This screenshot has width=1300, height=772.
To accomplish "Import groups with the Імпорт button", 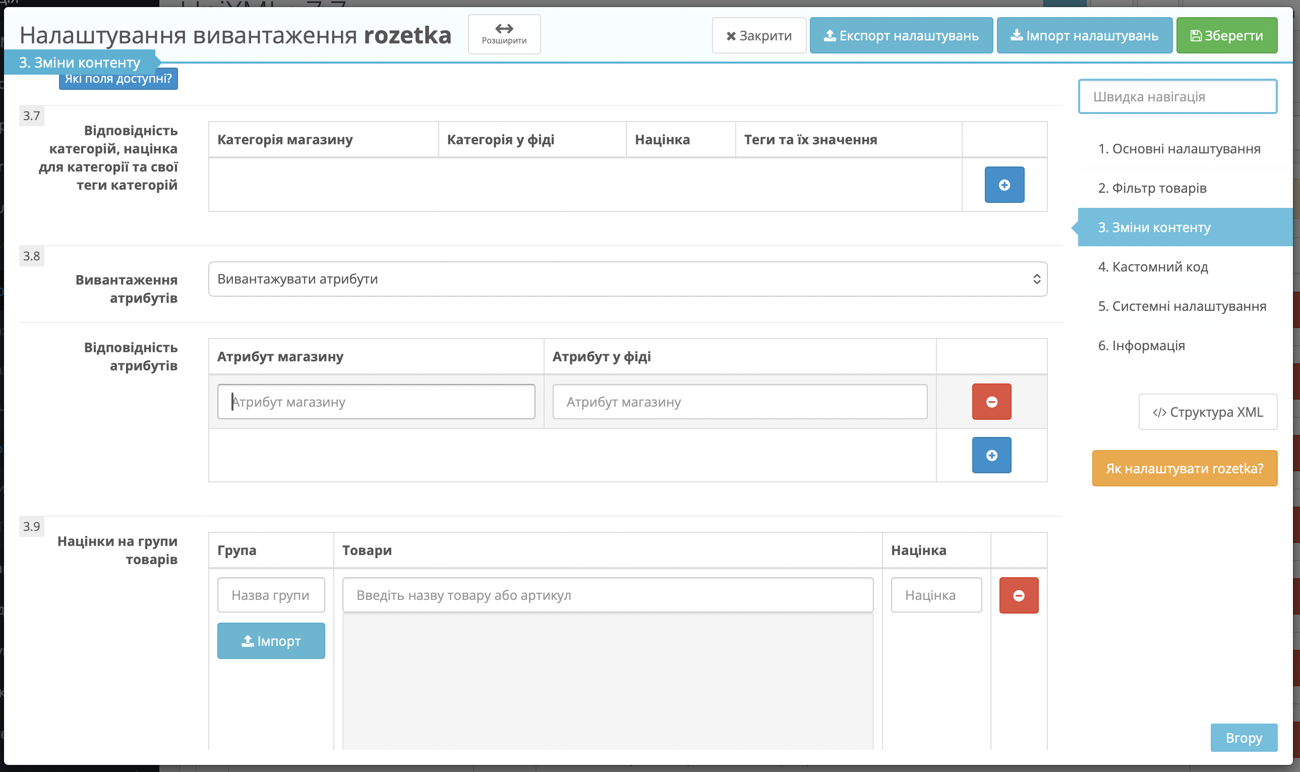I will [271, 641].
